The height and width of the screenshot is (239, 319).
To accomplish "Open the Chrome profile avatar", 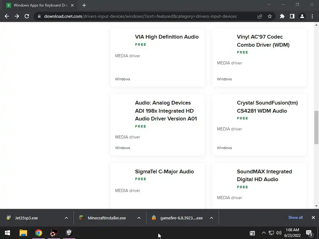I will click(x=302, y=16).
